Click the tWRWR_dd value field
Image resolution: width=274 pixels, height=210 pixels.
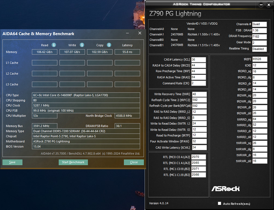point(260,161)
